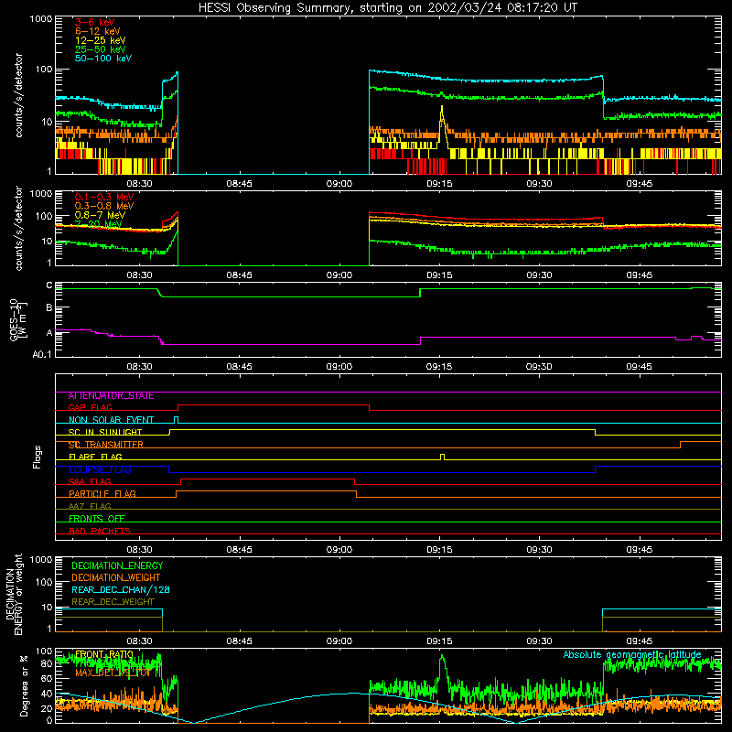Click the 12-25 keV legend entry

[101, 40]
